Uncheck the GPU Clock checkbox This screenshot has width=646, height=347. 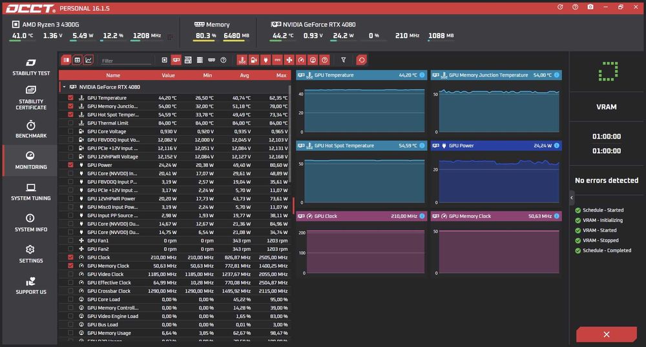point(70,257)
